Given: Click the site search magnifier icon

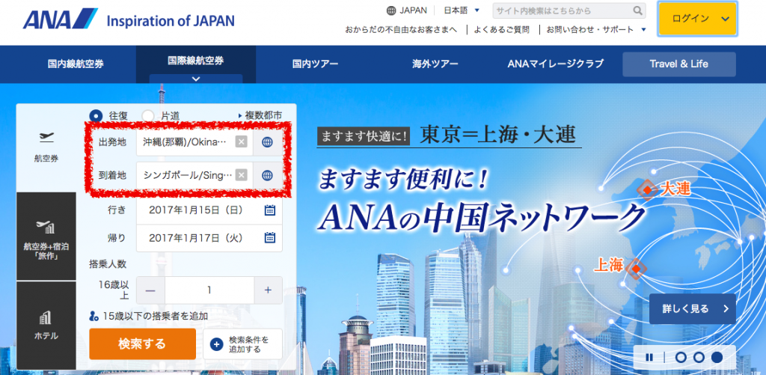Looking at the screenshot, I should point(637,10).
